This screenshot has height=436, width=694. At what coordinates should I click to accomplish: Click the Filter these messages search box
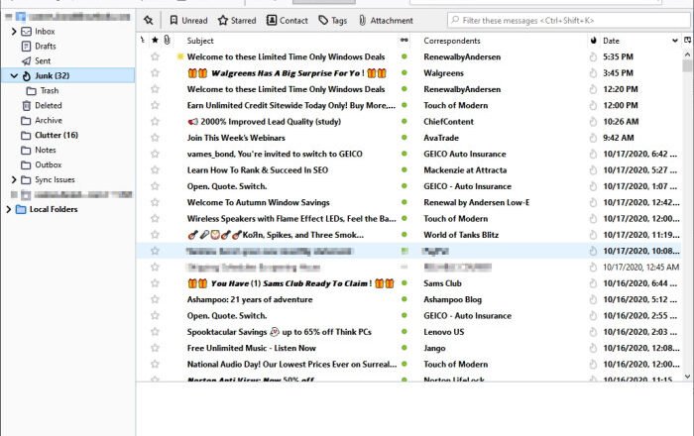pos(569,21)
